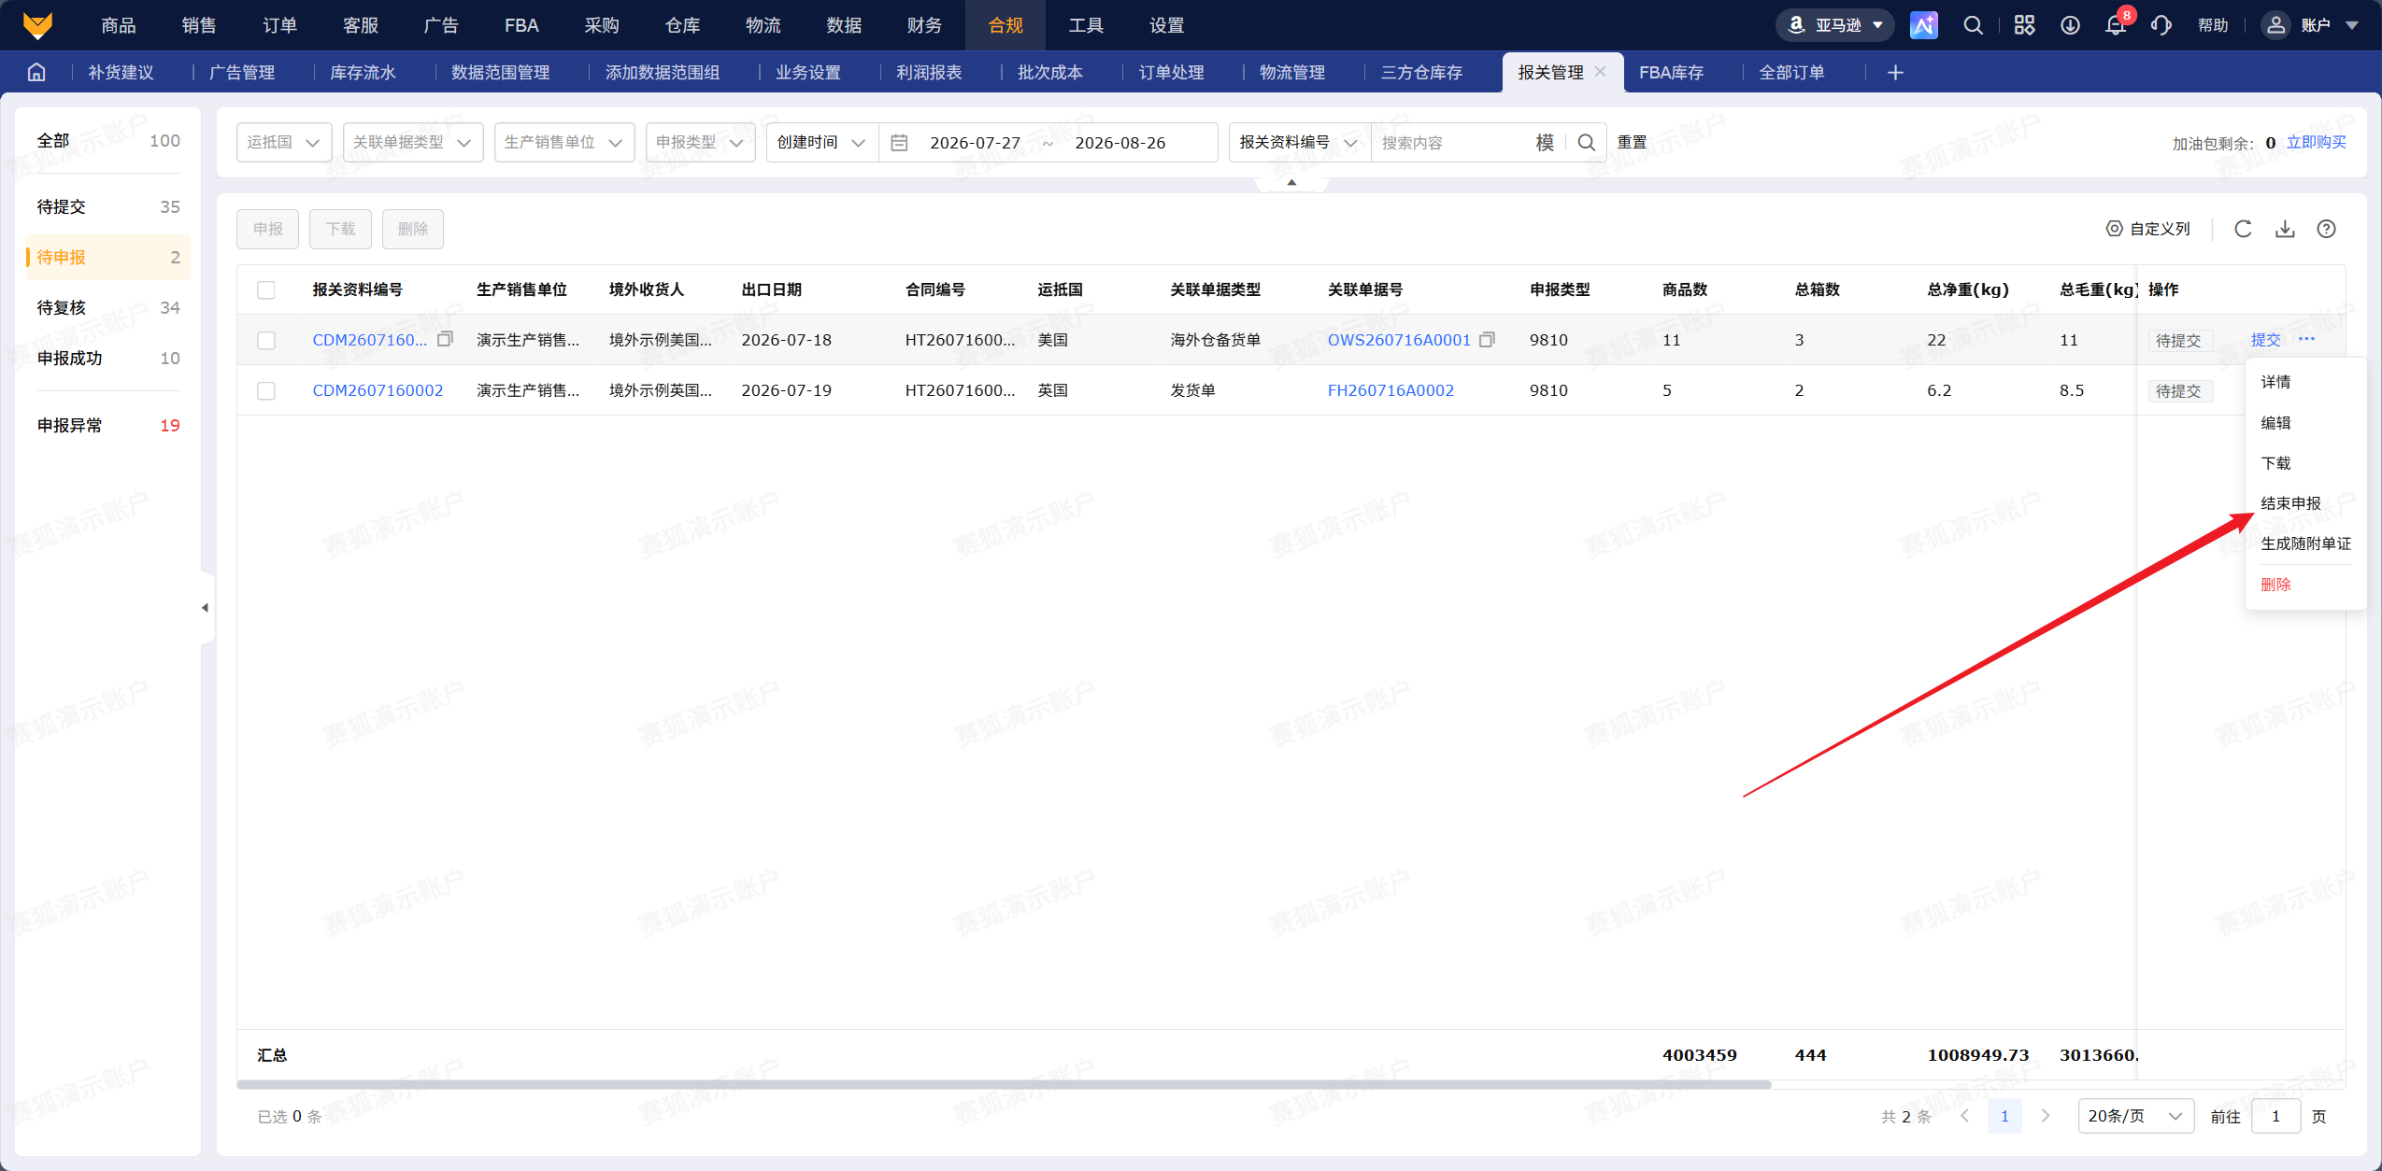
Task: Click the 搜索内容 search input
Action: coord(1451,142)
